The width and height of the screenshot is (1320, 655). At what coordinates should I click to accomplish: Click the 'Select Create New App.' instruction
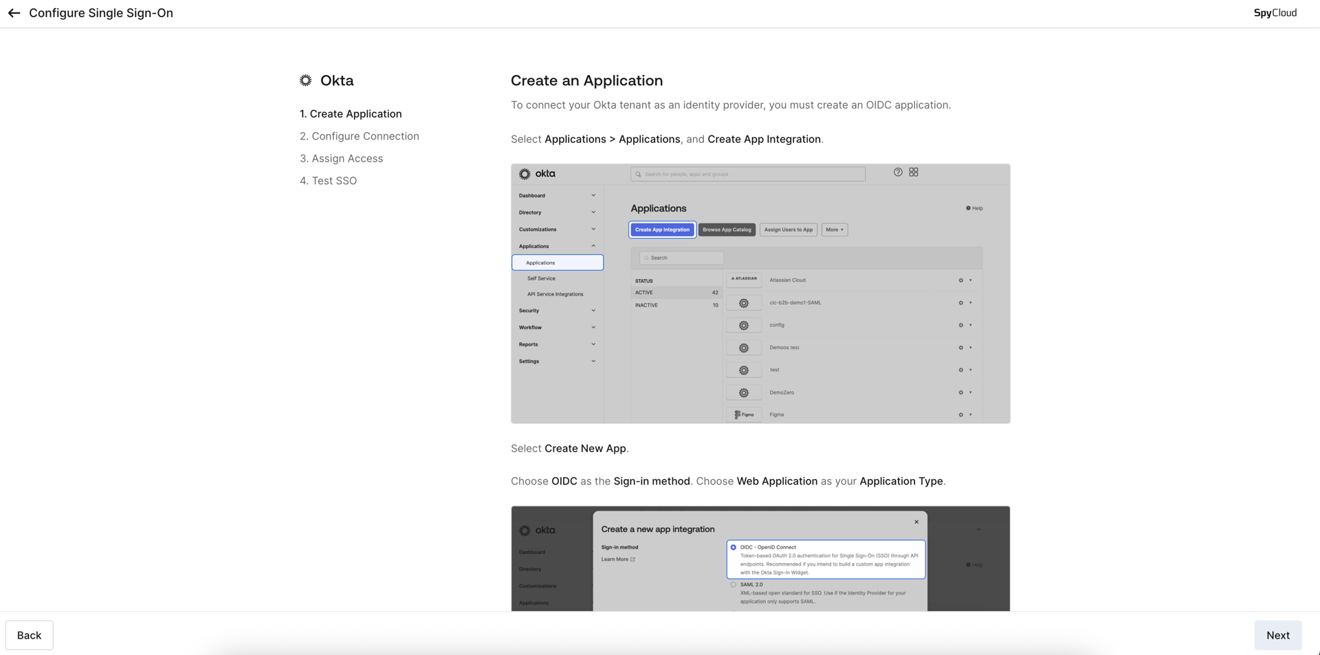pyautogui.click(x=570, y=449)
